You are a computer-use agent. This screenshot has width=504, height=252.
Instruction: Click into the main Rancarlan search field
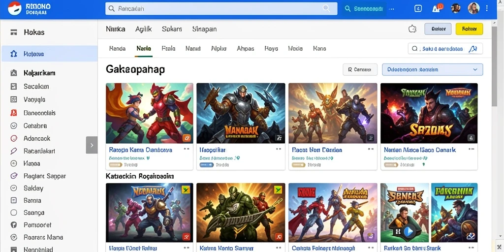pyautogui.click(x=221, y=9)
